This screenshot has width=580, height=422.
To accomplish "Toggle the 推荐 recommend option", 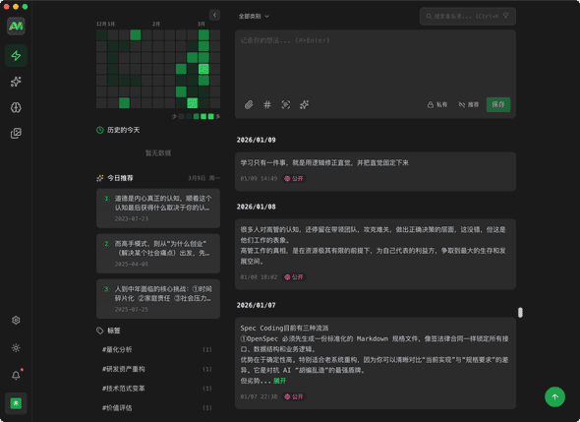I will [x=468, y=104].
